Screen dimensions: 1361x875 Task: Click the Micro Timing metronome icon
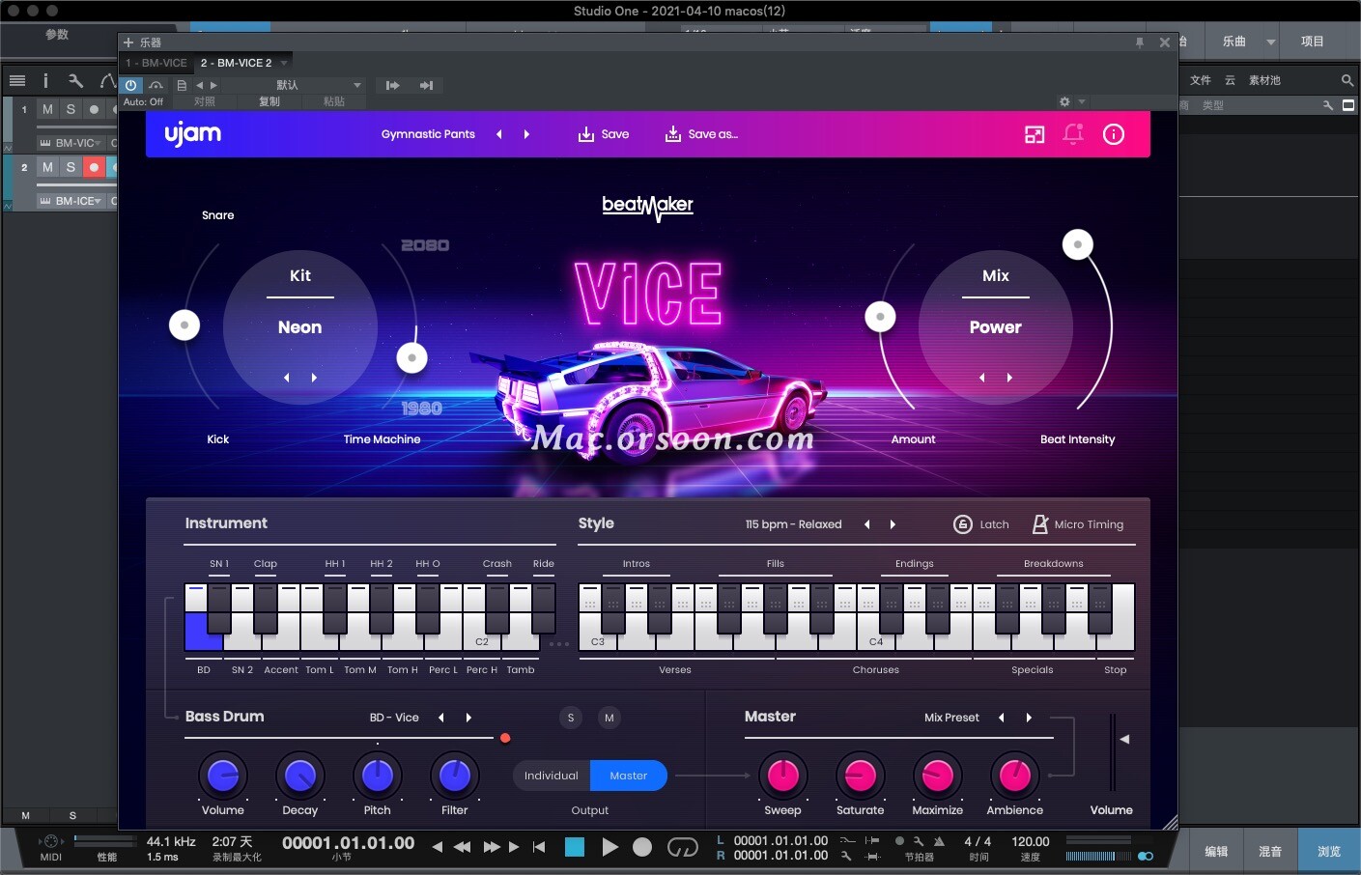click(1040, 524)
